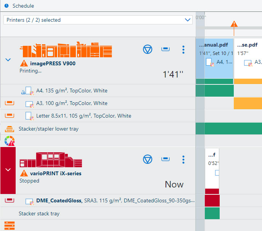The height and width of the screenshot is (231, 262).
Task: Click green Stacker/stapler lower tray bar
Action: point(229,128)
